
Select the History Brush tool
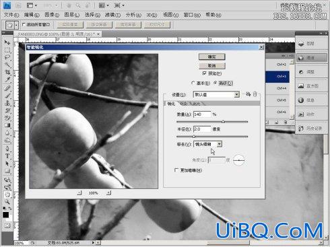point(7,110)
